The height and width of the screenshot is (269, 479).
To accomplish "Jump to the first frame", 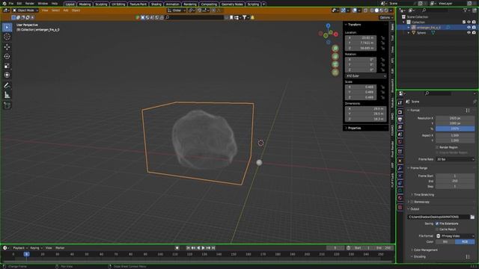I will (x=188, y=248).
